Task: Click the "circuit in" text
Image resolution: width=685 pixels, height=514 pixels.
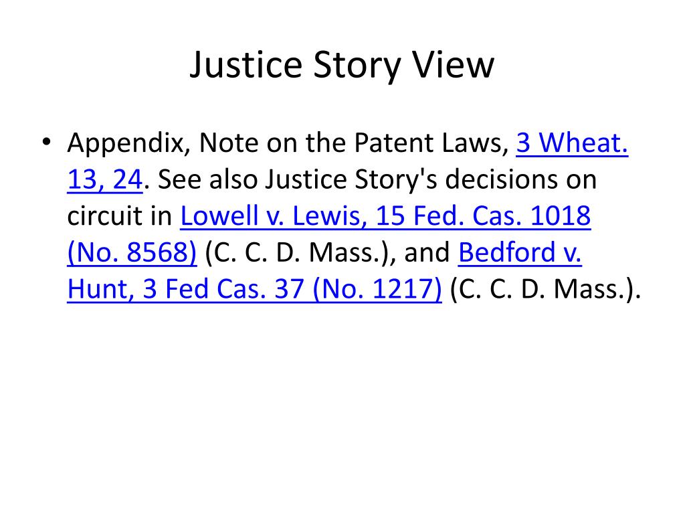Action: coord(120,216)
